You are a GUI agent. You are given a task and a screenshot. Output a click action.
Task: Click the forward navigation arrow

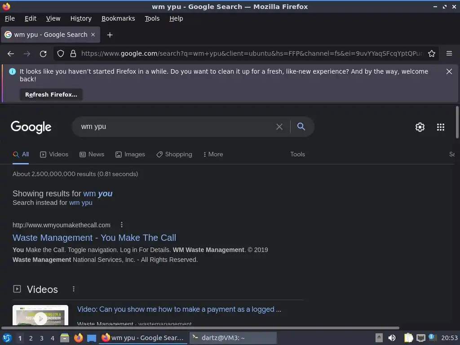click(x=27, y=54)
